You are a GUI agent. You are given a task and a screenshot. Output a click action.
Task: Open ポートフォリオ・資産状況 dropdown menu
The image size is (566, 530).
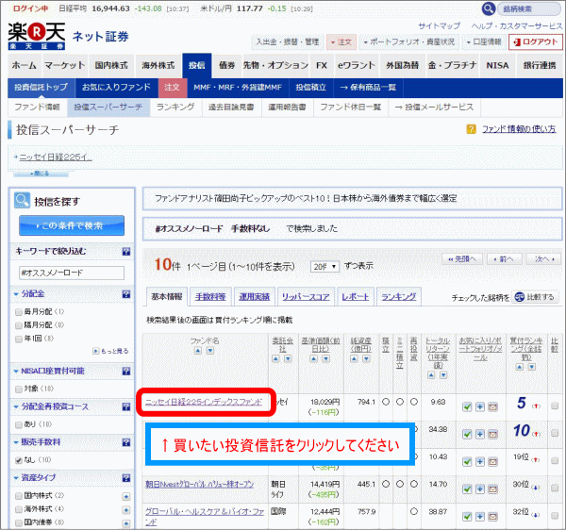[x=408, y=42]
